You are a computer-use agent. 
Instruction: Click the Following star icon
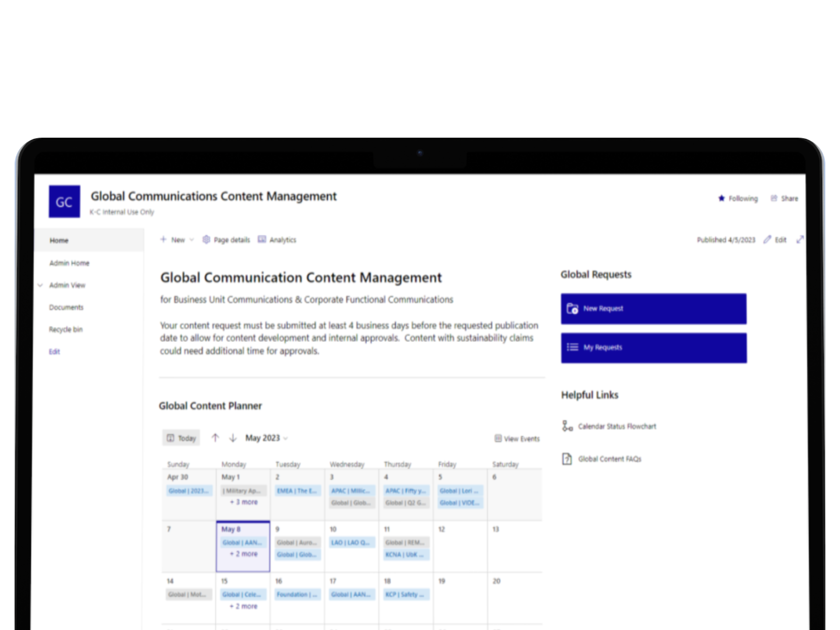pyautogui.click(x=722, y=198)
